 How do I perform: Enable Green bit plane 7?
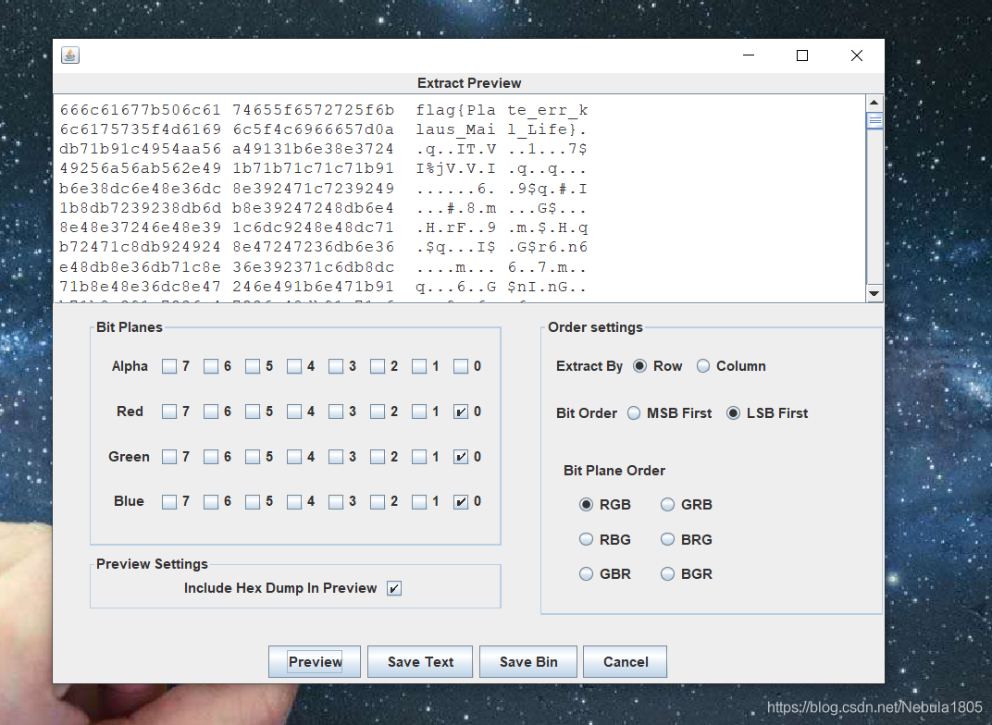tap(169, 457)
